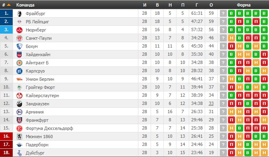Viewport: 269px width, 157px height.
Task: Click the underlined 33 points for Зандхаузен
Action: [x=211, y=103]
